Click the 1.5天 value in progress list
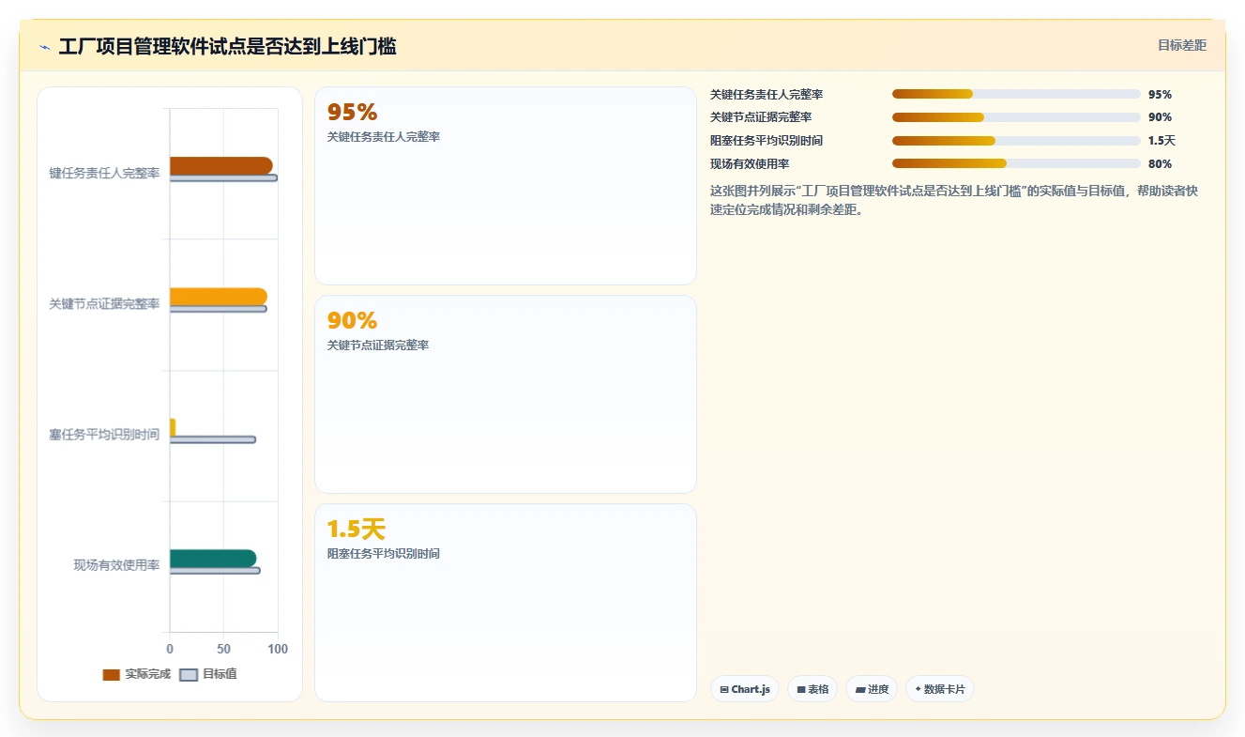The height and width of the screenshot is (737, 1245). pyautogui.click(x=1161, y=141)
